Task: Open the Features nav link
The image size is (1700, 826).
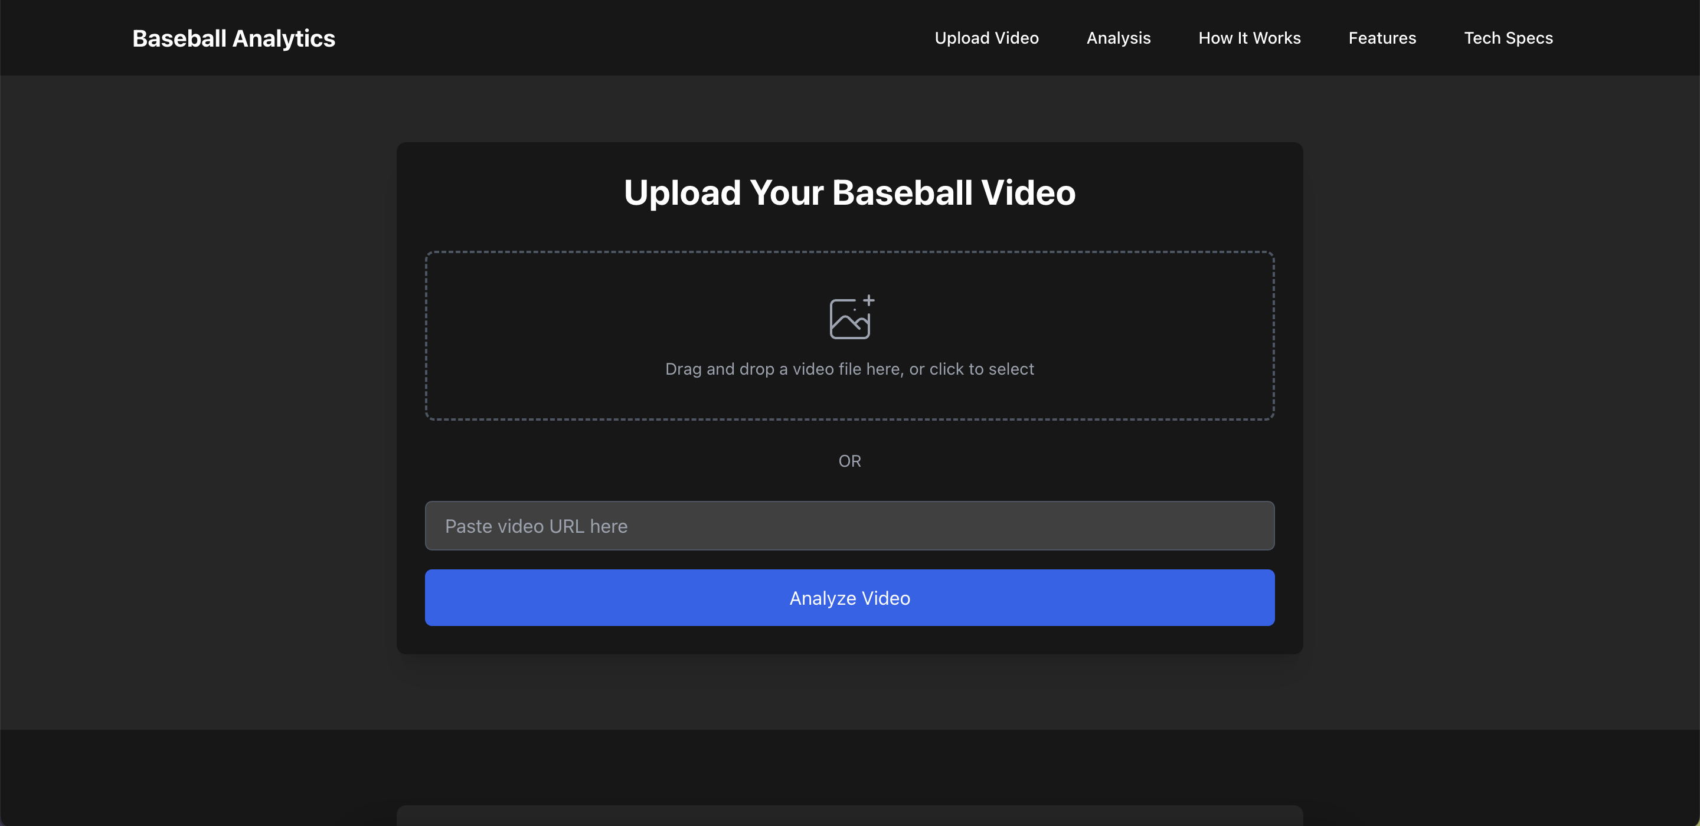Action: coord(1382,38)
